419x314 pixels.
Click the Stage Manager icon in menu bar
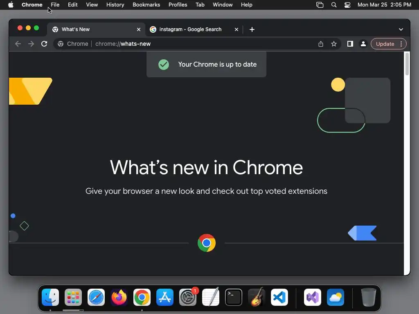(x=320, y=5)
